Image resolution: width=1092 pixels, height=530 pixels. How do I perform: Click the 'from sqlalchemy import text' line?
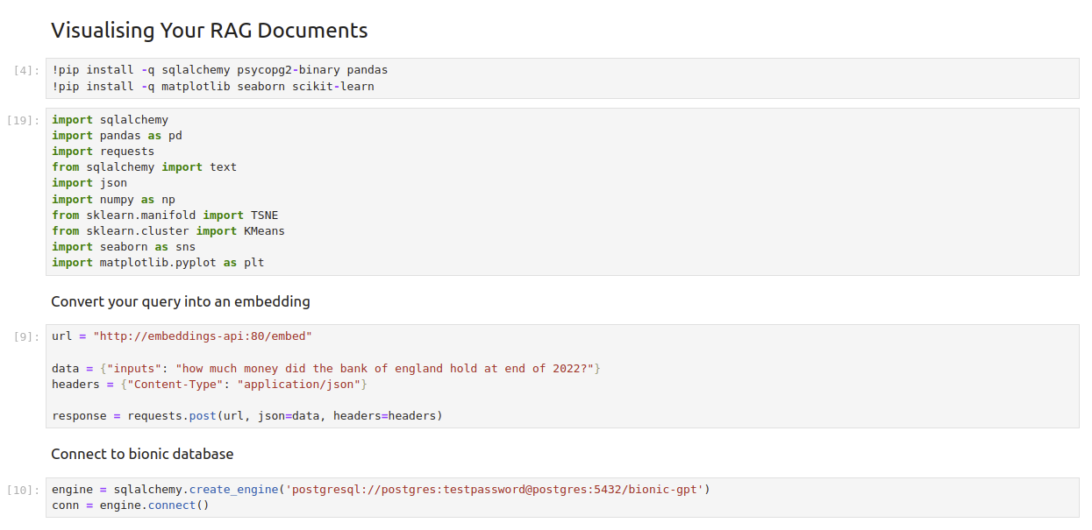click(x=144, y=167)
